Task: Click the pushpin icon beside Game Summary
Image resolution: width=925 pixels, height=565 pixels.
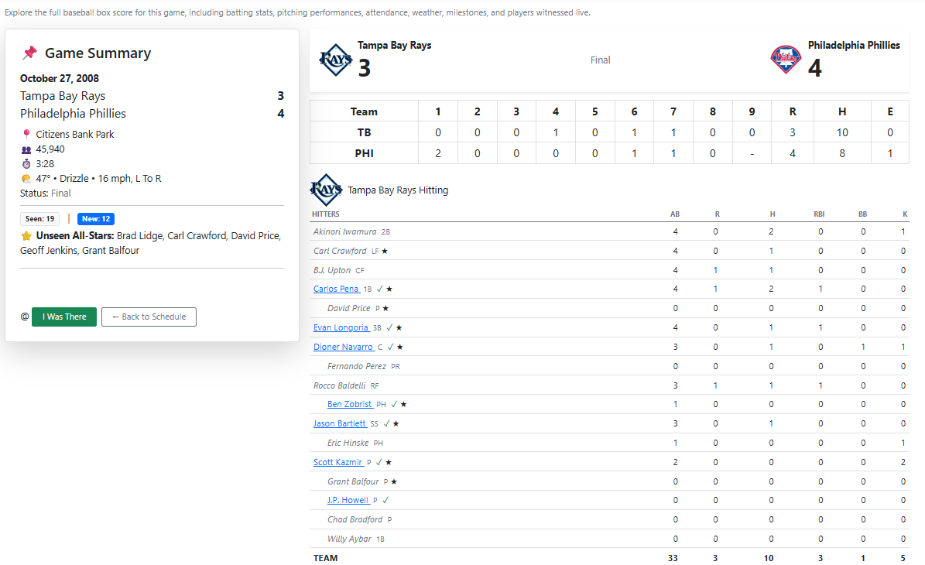Action: tap(29, 53)
